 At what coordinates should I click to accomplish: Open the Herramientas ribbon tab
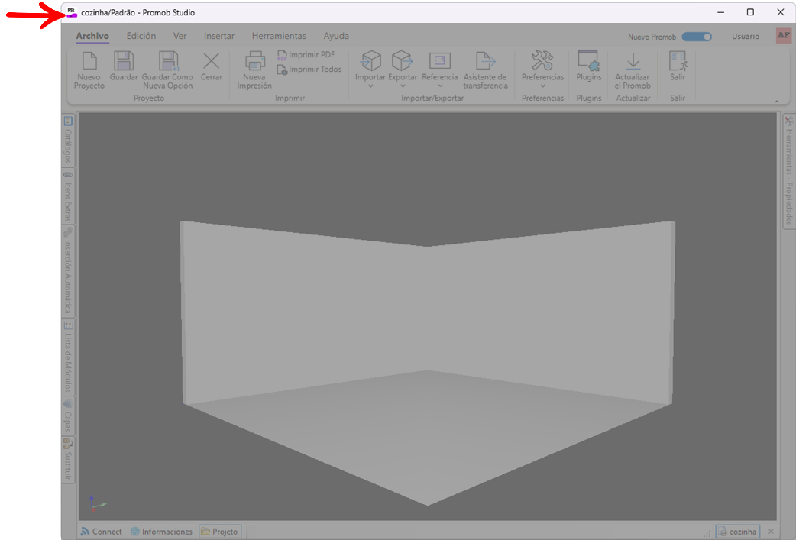click(279, 36)
